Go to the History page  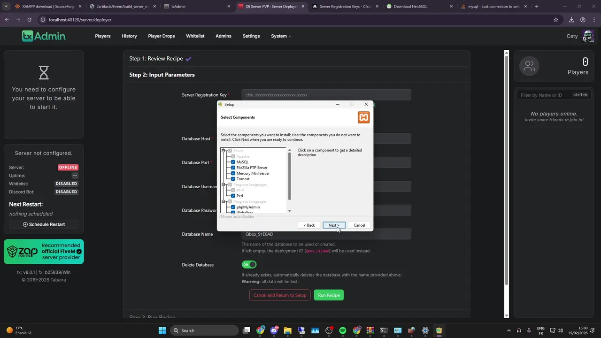129,36
